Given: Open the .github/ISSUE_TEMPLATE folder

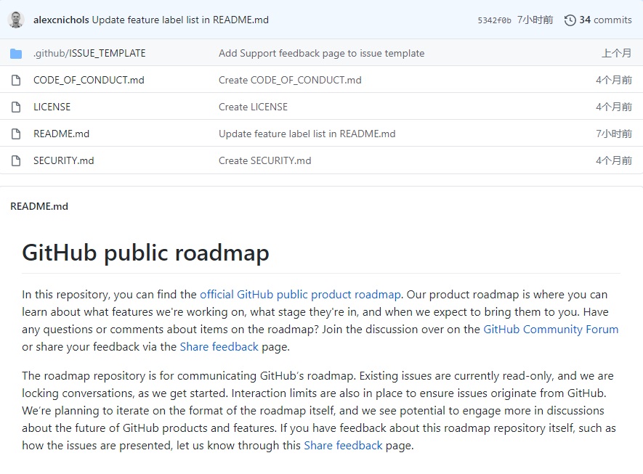Looking at the screenshot, I should 89,53.
